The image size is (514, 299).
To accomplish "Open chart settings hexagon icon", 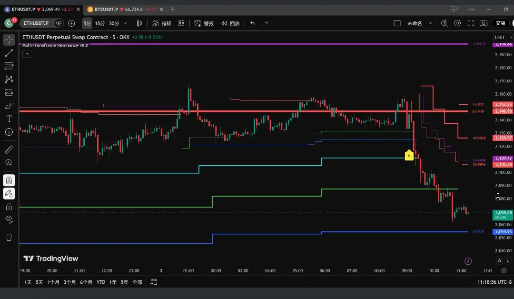I will (x=457, y=23).
